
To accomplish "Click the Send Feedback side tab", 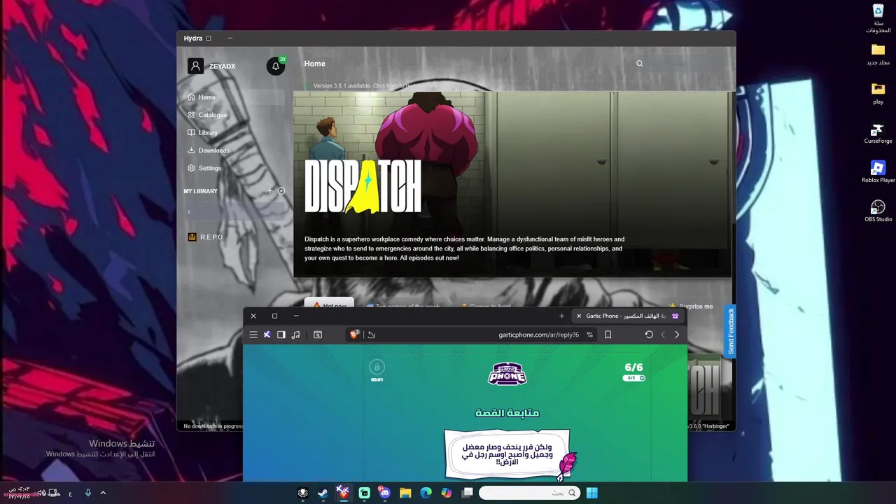I will (730, 330).
